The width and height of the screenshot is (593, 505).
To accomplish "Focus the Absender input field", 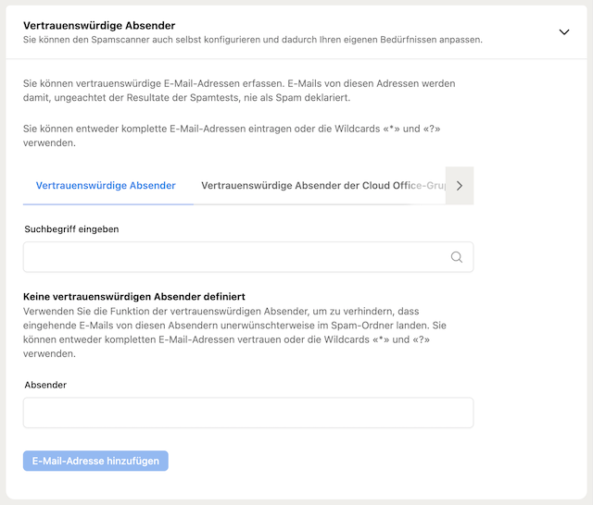I will point(248,413).
